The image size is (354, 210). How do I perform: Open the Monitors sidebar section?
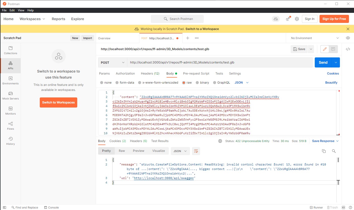tap(11, 111)
